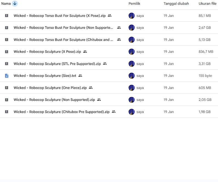Screen dimensions: 218x182
Task: Click shared icon beside Torso Bust (X Pose).zip
Action: click(x=110, y=16)
